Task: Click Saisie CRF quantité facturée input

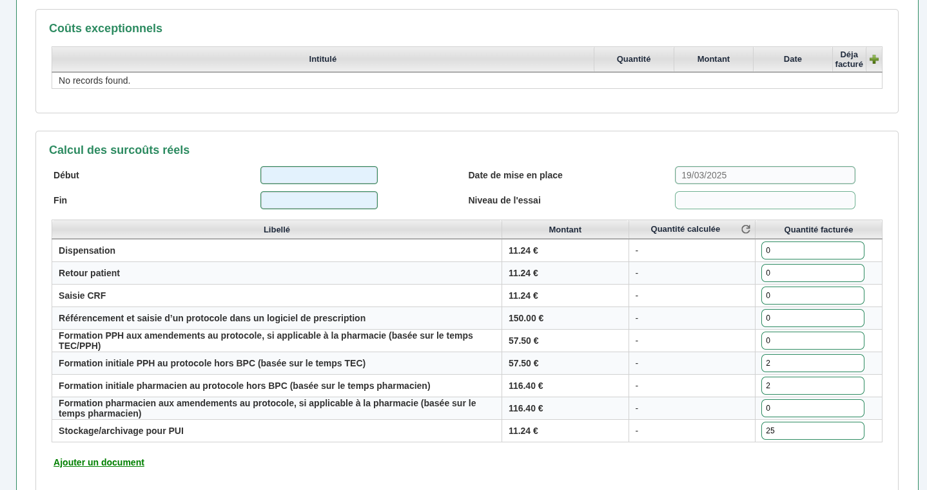Action: pos(812,296)
